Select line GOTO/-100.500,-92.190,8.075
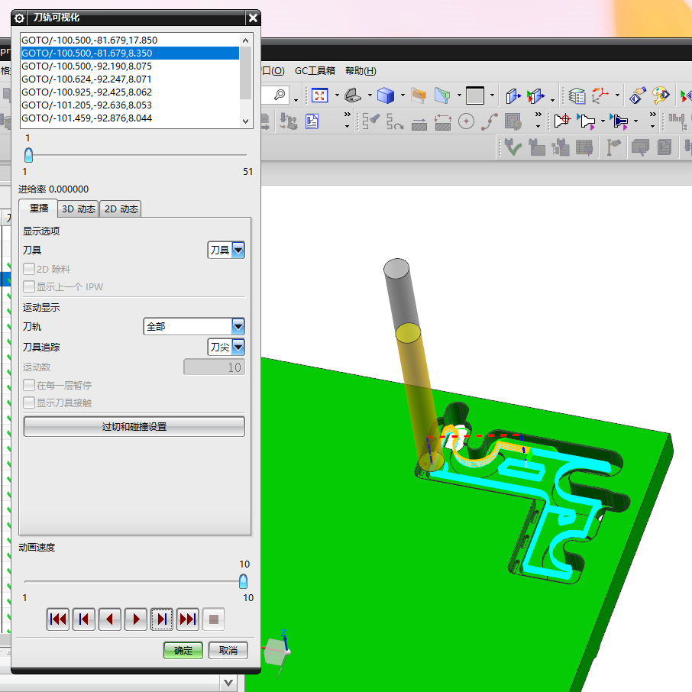Screen dimensions: 692x692 (130, 66)
